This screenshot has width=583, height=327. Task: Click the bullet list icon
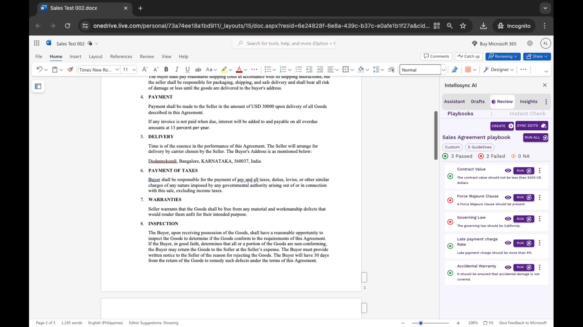[268, 69]
